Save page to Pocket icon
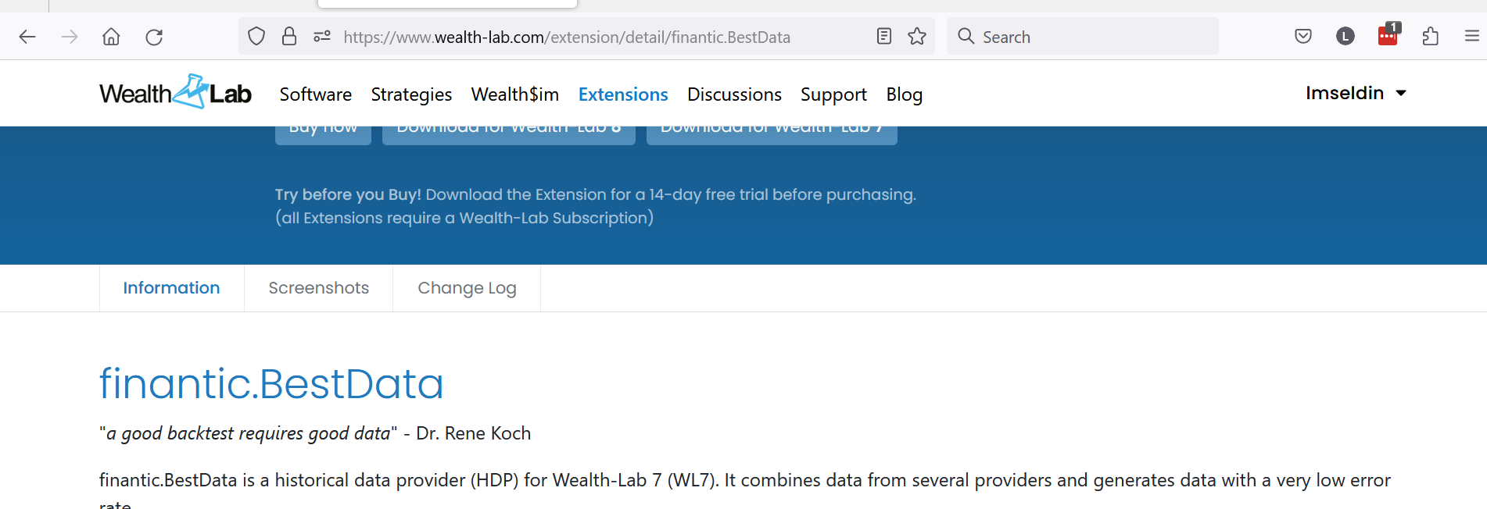Viewport: 1487px width, 509px height. (1303, 36)
